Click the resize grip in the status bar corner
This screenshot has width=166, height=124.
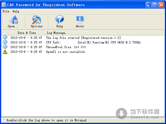[163, 121]
